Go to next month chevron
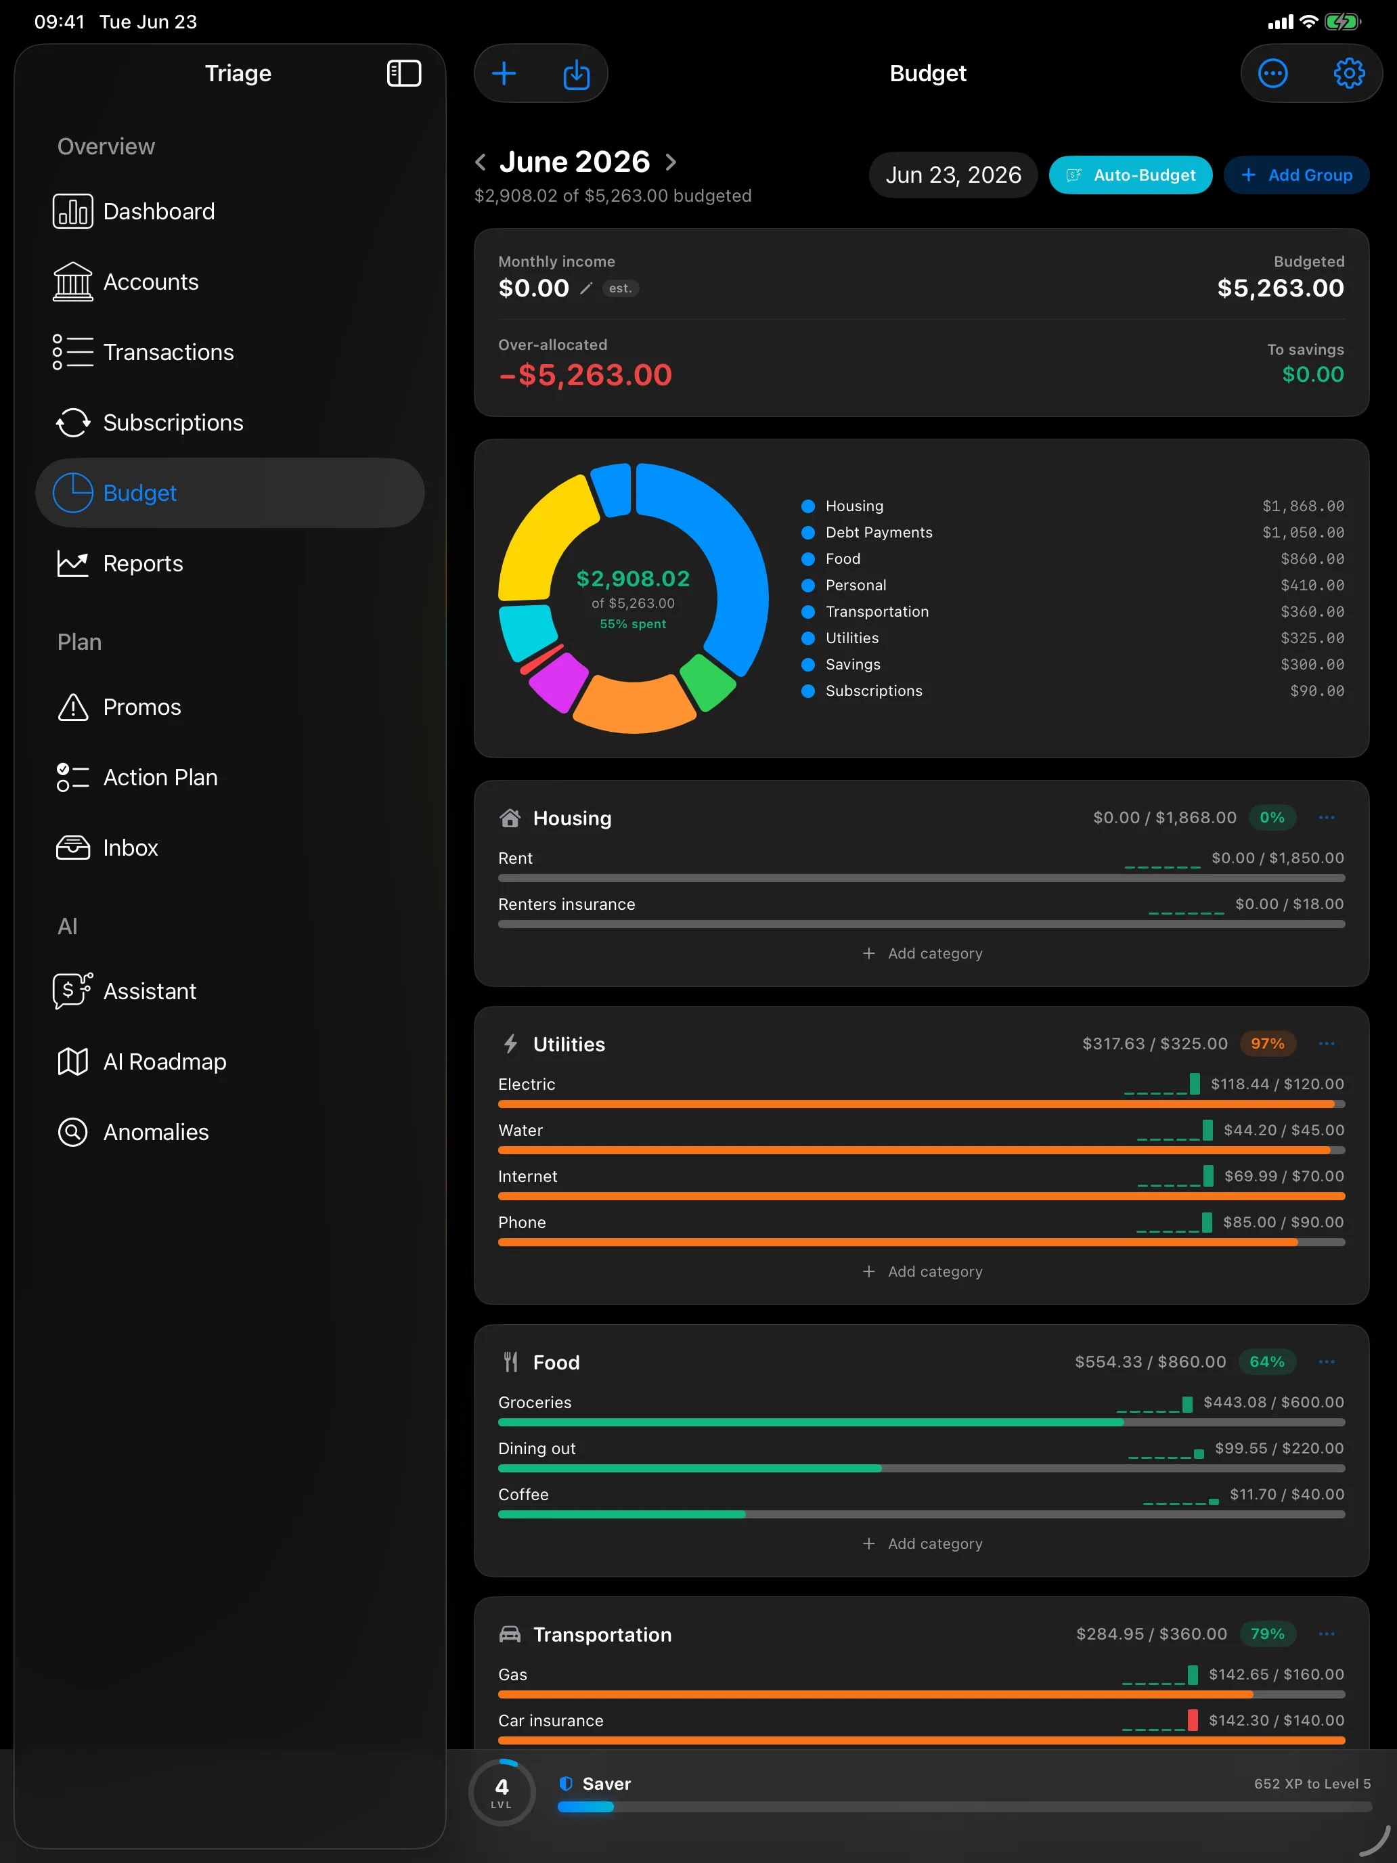Viewport: 1397px width, 1863px height. pos(671,162)
